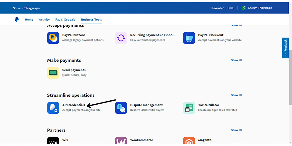This screenshot has height=146, width=292.
Task: Select the PayPal Checkout cart icon
Action: [189, 38]
